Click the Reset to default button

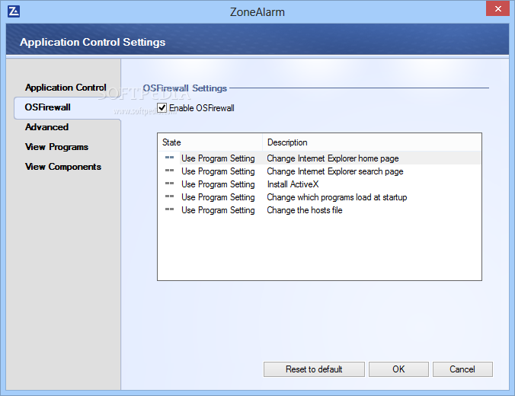coord(314,369)
